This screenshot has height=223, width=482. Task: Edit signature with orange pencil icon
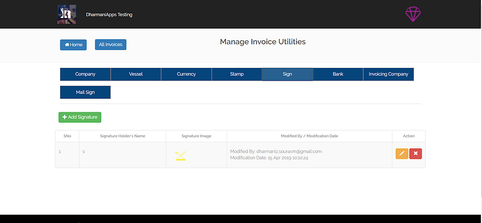point(402,154)
